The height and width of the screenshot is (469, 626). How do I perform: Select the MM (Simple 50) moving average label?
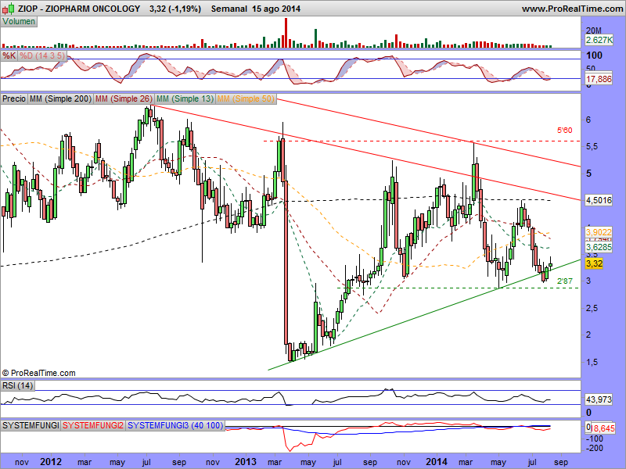pyautogui.click(x=246, y=98)
